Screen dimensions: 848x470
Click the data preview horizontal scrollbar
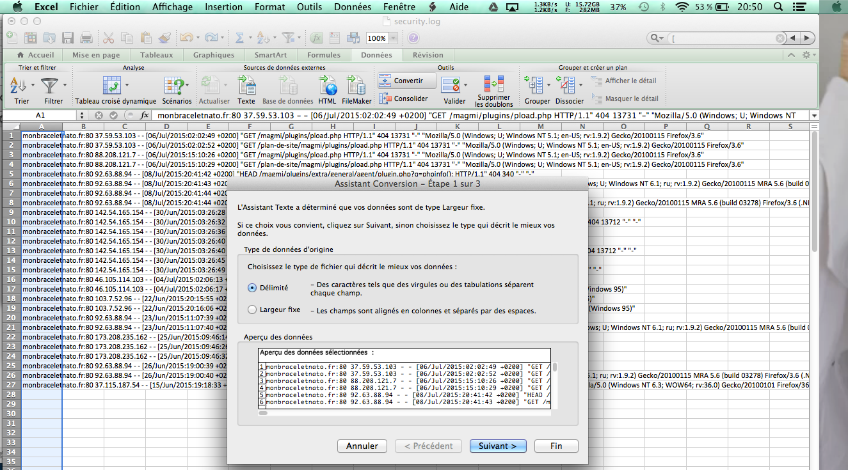pos(262,413)
